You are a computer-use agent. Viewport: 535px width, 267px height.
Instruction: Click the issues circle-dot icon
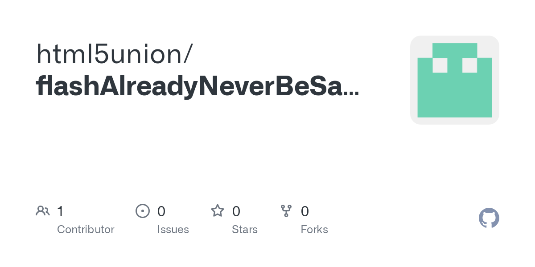[x=142, y=211]
